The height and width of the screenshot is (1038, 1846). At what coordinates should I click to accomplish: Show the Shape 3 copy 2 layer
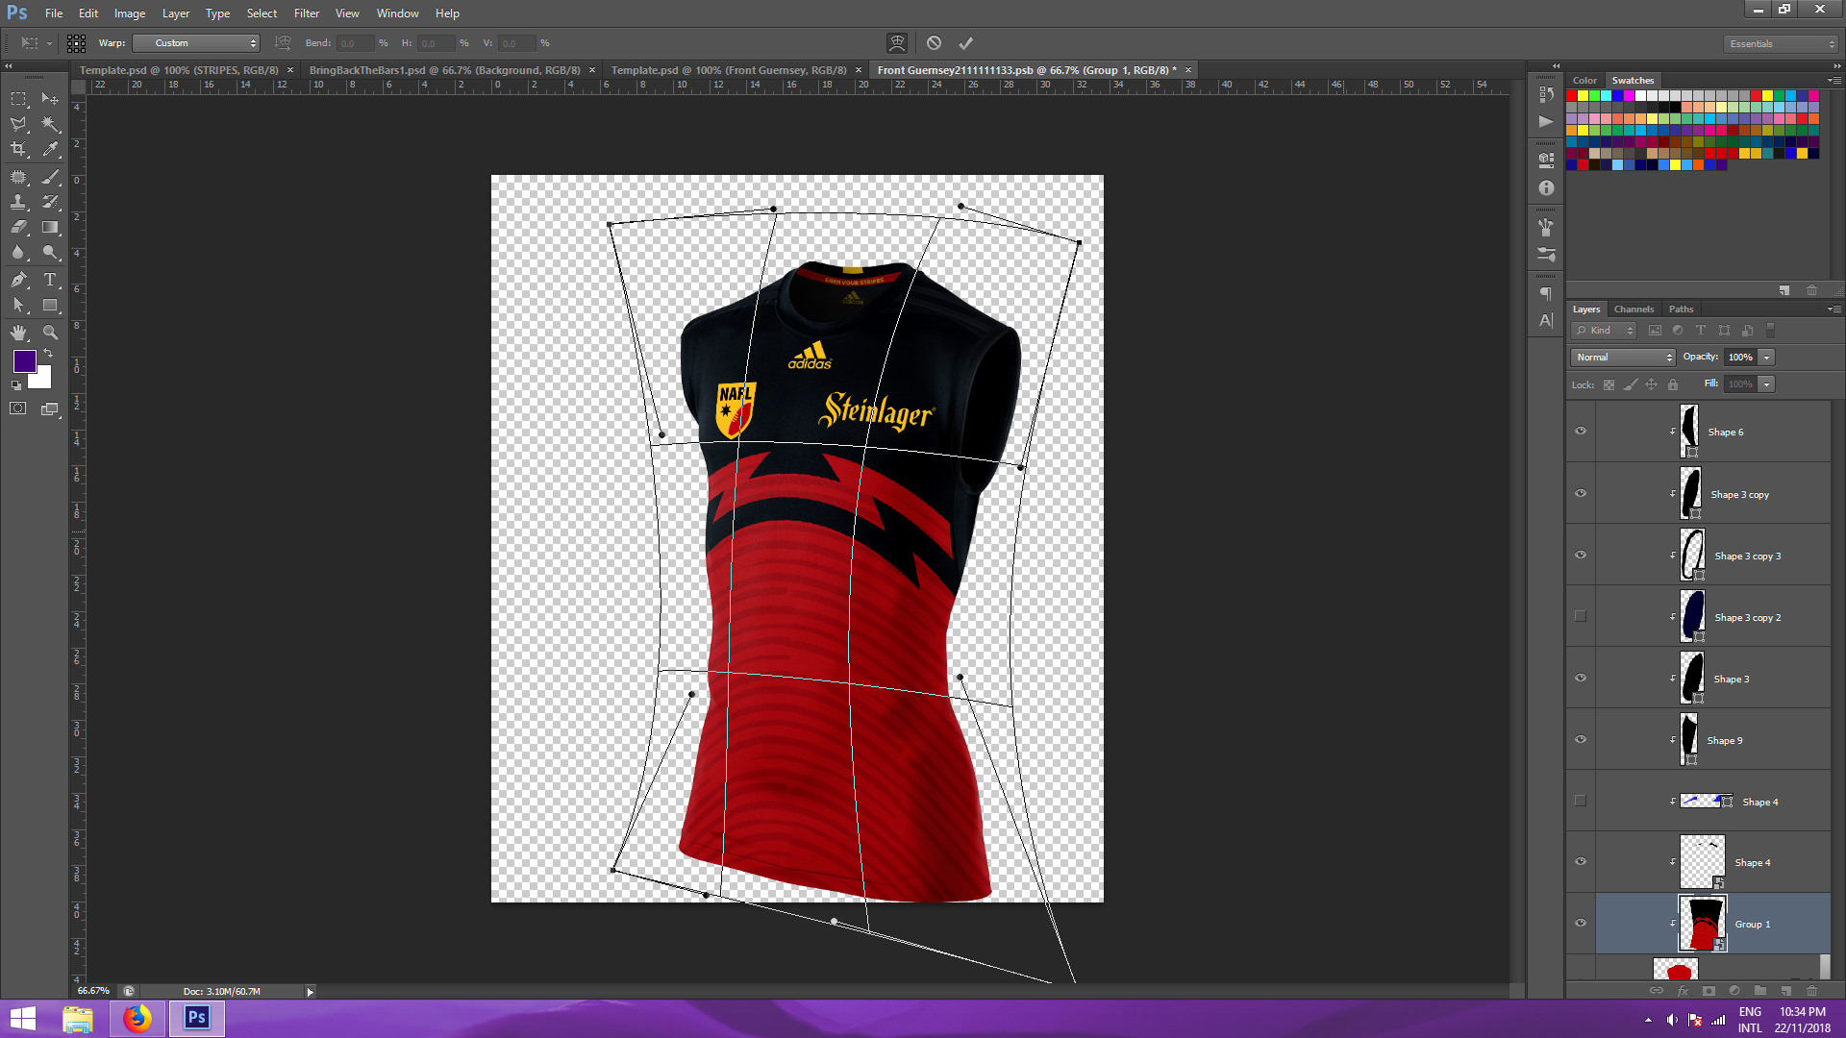(x=1581, y=616)
